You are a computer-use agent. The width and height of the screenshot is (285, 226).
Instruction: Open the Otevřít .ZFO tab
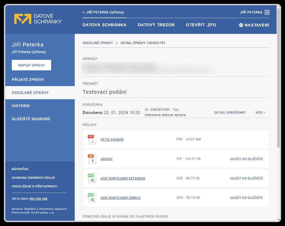(x=201, y=25)
